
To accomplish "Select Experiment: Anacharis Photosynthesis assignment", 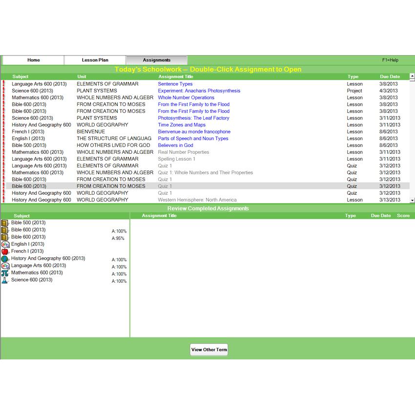I will click(x=199, y=91).
